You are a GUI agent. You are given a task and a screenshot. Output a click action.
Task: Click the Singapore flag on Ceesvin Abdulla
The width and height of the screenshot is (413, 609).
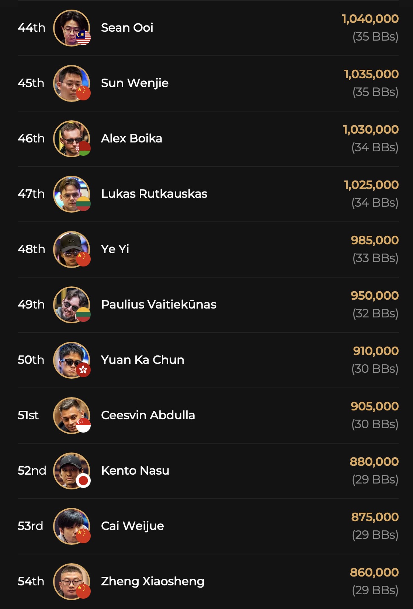coord(84,425)
